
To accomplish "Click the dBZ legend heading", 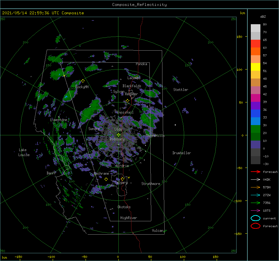I will pyautogui.click(x=263, y=16).
